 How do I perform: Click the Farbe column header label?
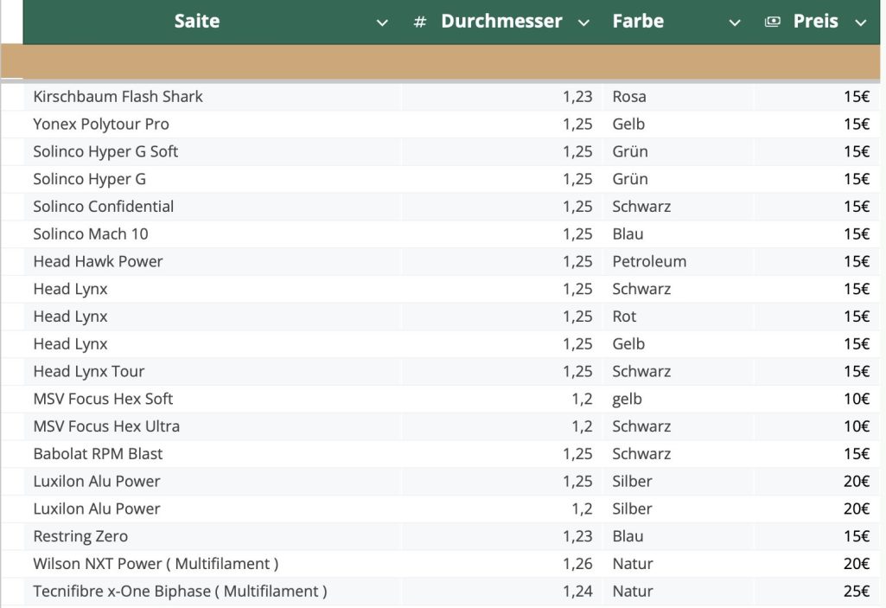point(638,22)
